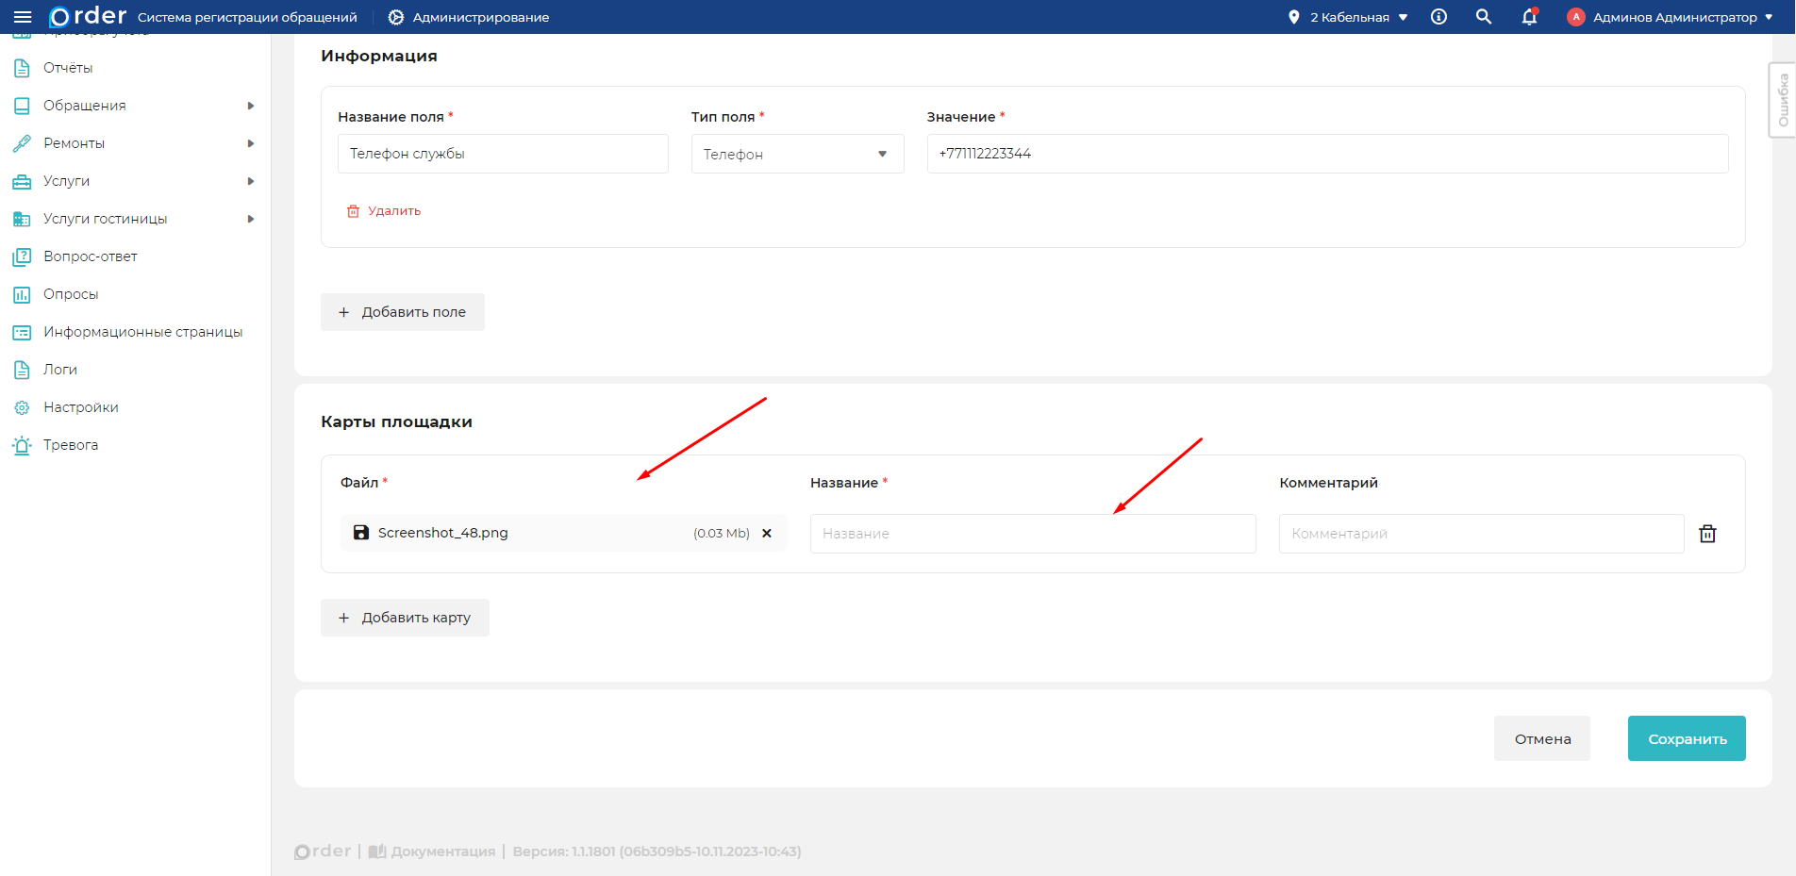
Task: Expand the Услуги гостиницы submenu
Action: (x=251, y=219)
